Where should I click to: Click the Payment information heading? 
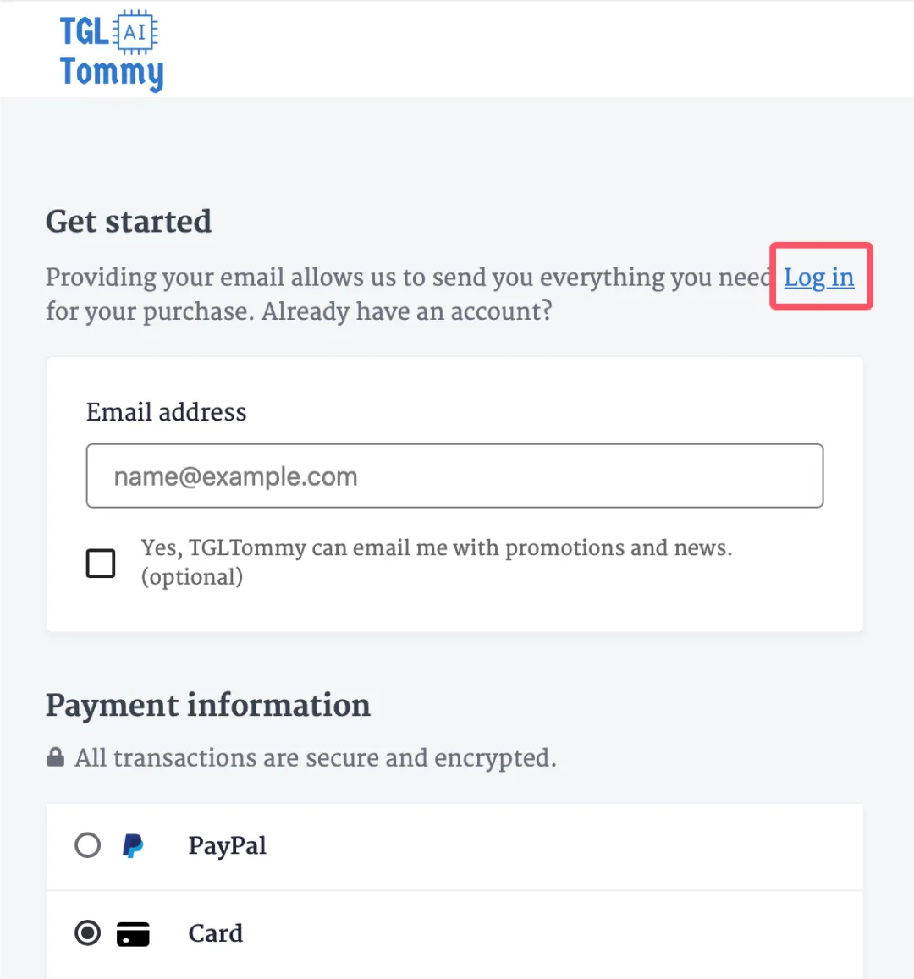click(x=208, y=706)
